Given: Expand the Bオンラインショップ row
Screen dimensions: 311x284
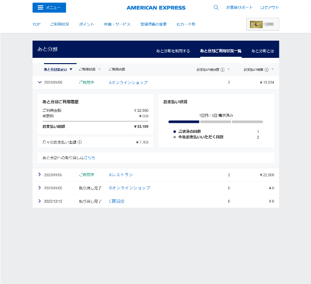Looking at the screenshot, I should click(x=39, y=188).
